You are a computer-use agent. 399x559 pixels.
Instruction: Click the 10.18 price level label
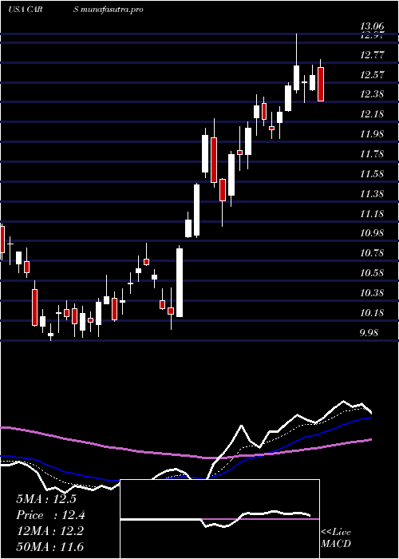372,313
